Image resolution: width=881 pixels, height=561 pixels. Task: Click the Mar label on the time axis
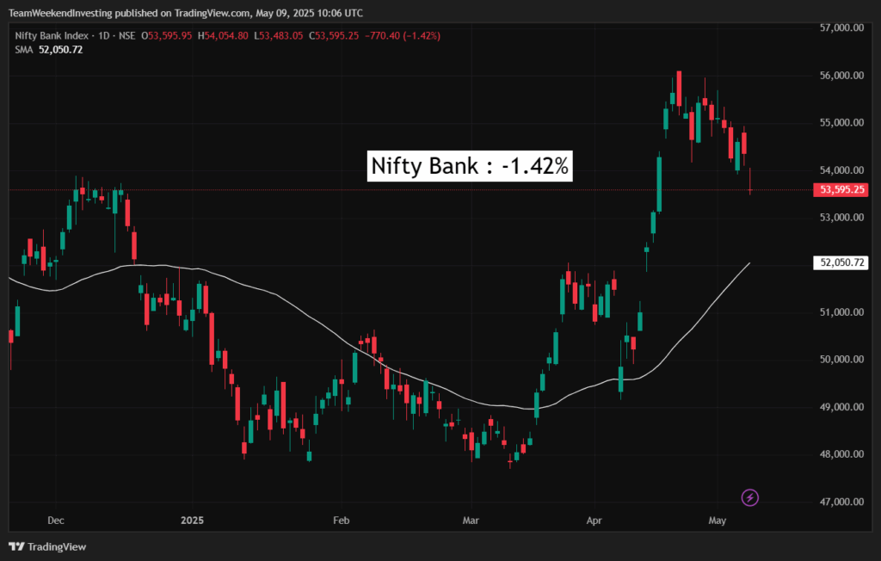pyautogui.click(x=471, y=520)
